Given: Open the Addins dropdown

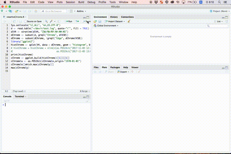Looking at the screenshot, I should 81,11.
